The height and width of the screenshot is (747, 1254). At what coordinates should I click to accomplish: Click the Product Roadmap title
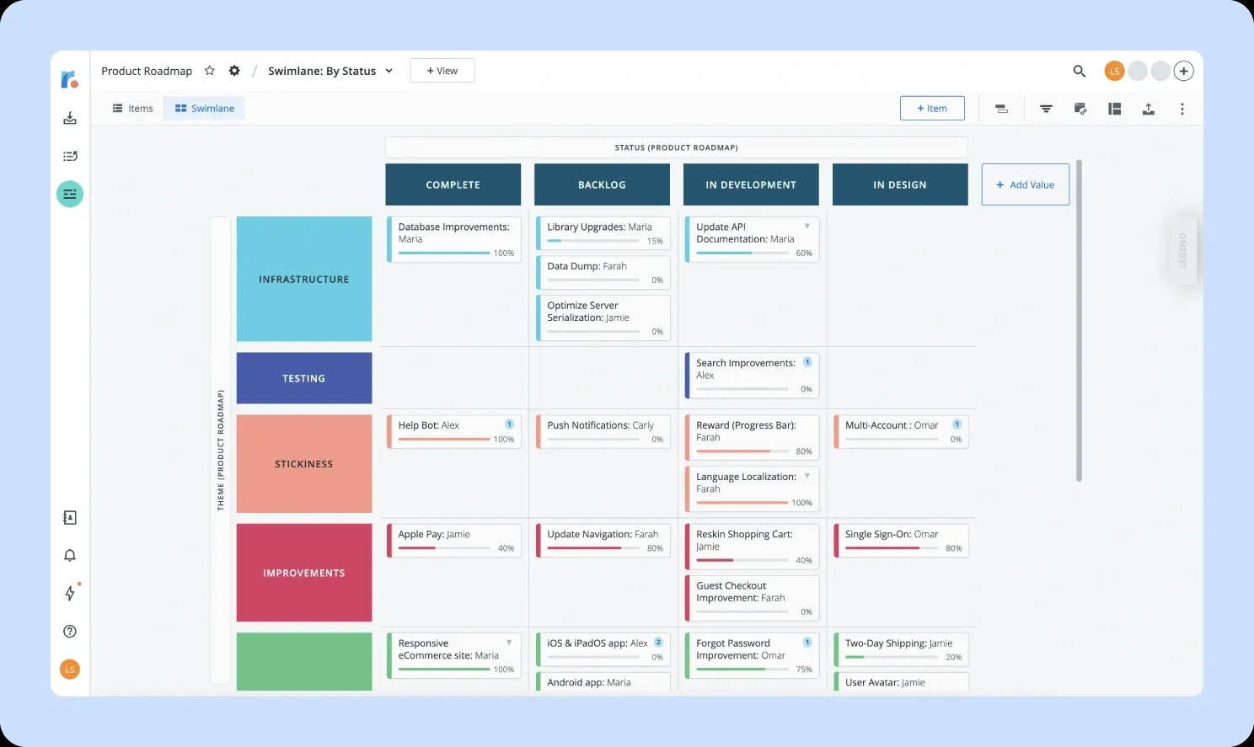click(x=147, y=71)
